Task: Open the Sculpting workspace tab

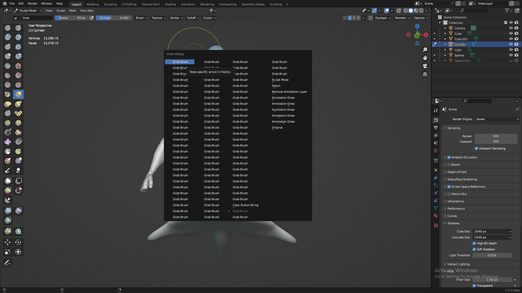Action: click(110, 4)
